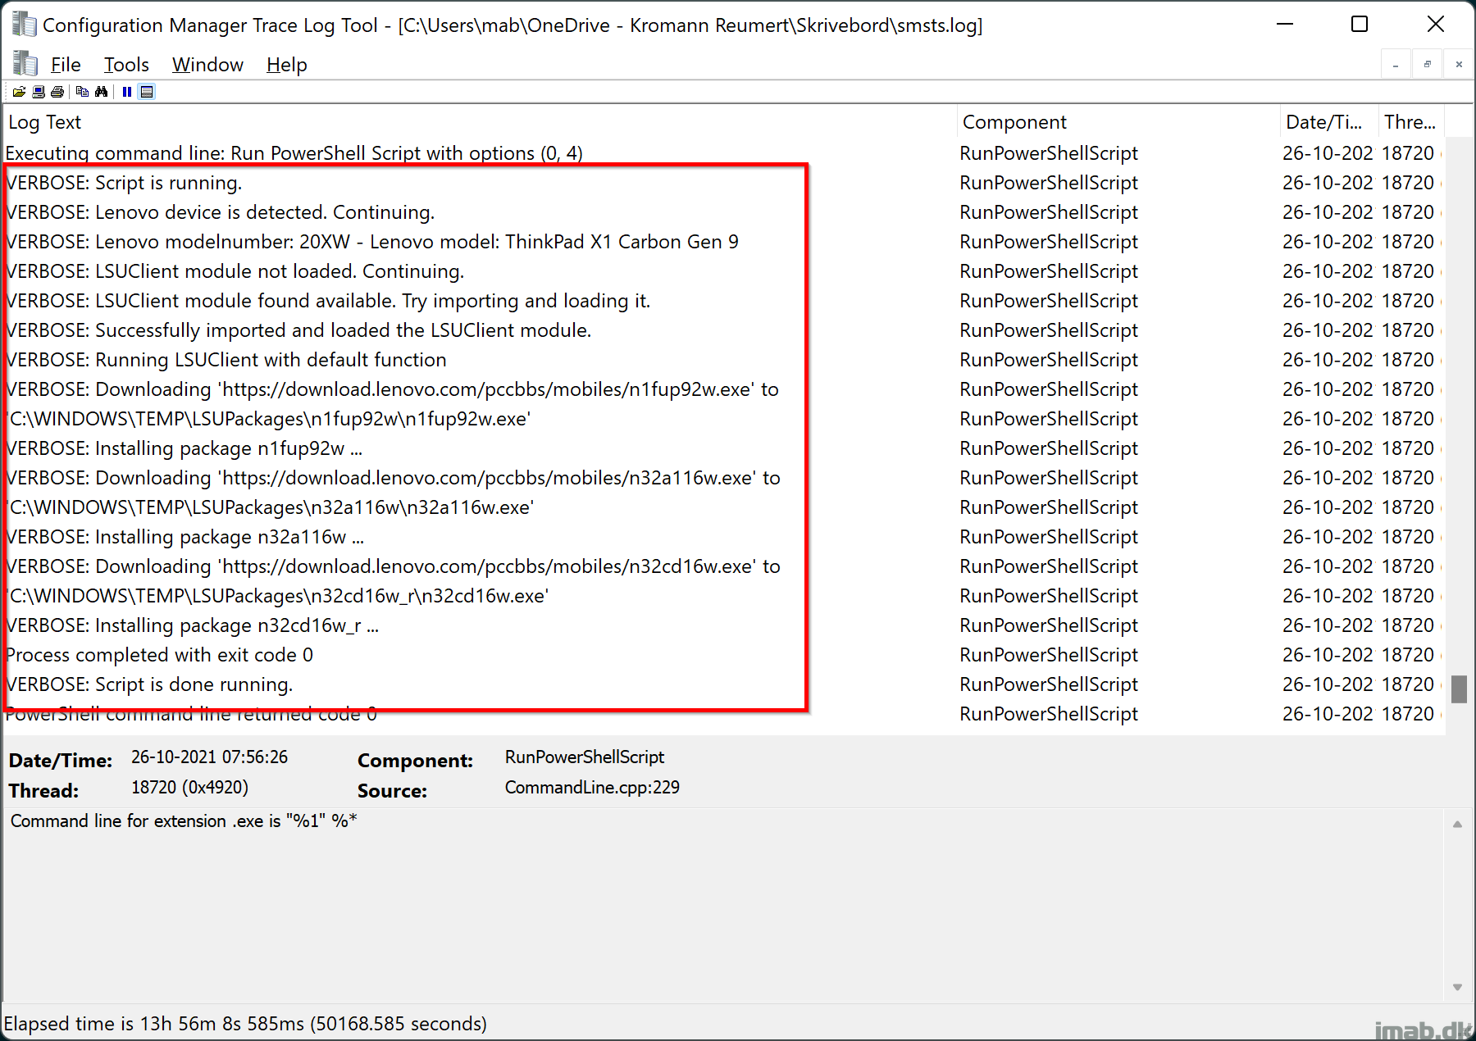Select the 'VERBOSE: Script is running.' row
Image resolution: width=1476 pixels, height=1041 pixels.
click(723, 183)
